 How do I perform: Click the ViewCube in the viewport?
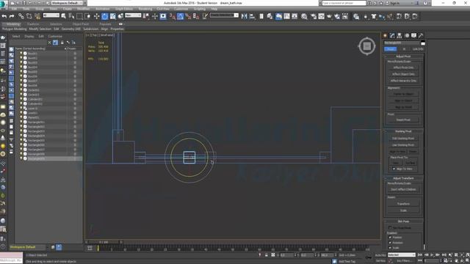pyautogui.click(x=367, y=46)
